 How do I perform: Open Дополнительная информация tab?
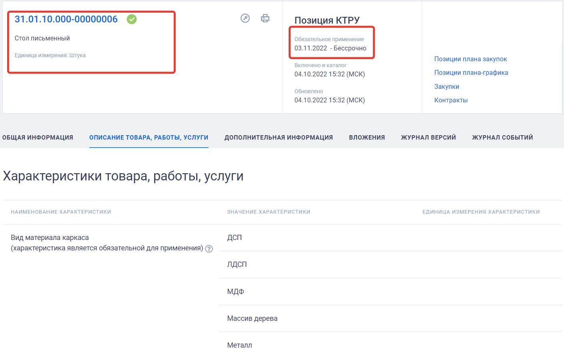pyautogui.click(x=279, y=137)
